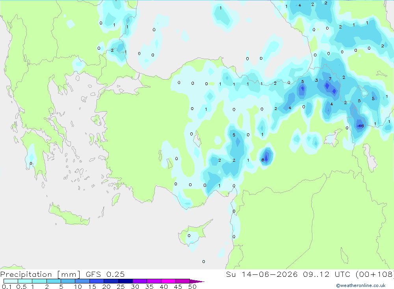This screenshot has height=289, width=394.
Task: Click the 25–30 mm legend color box
Action: pyautogui.click(x=125, y=281)
